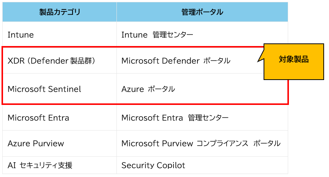
Task: Click the top edge of the red highlight frame
Action: point(132,47)
